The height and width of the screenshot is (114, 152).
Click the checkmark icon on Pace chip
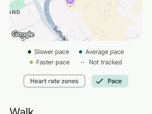tap(100, 81)
